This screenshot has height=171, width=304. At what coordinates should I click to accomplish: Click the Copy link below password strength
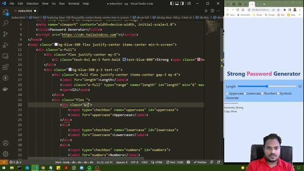(227, 112)
